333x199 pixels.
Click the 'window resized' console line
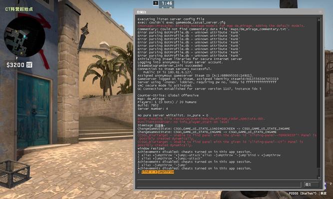point(151,149)
